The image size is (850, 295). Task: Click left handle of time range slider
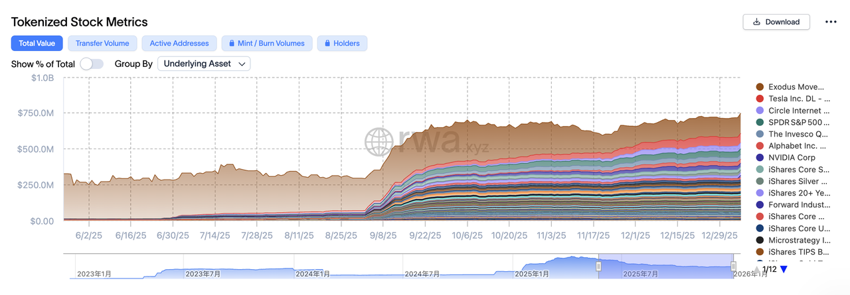click(598, 266)
